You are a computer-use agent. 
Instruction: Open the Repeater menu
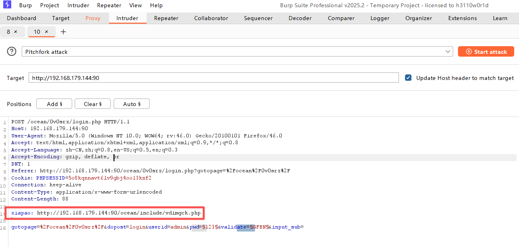point(109,5)
